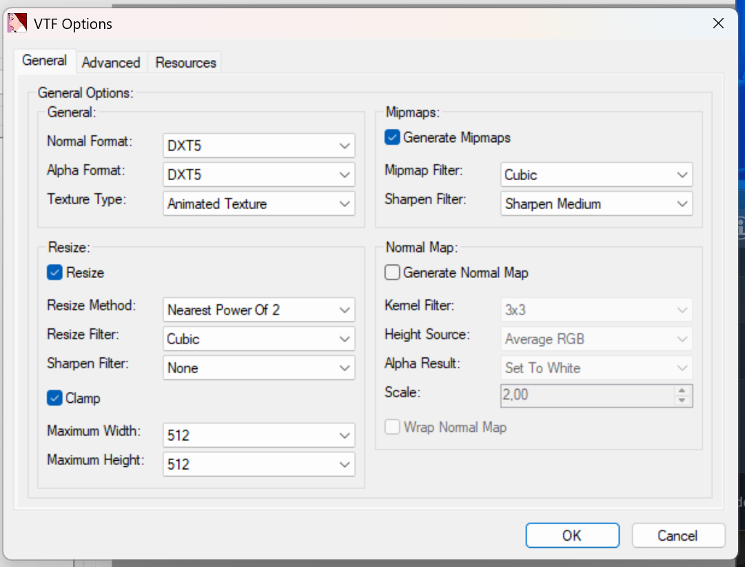
Task: Open the Mipmap Filter dropdown
Action: point(597,175)
